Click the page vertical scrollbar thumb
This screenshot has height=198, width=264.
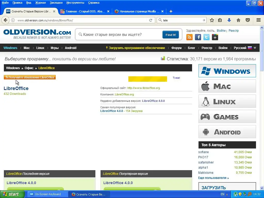[262, 51]
